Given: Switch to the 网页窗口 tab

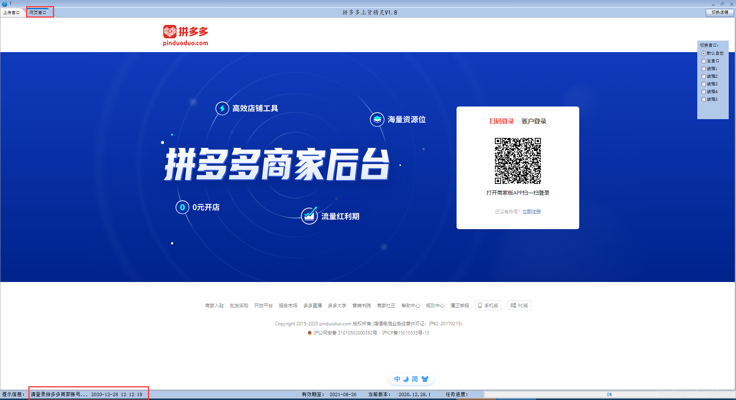Looking at the screenshot, I should click(38, 13).
